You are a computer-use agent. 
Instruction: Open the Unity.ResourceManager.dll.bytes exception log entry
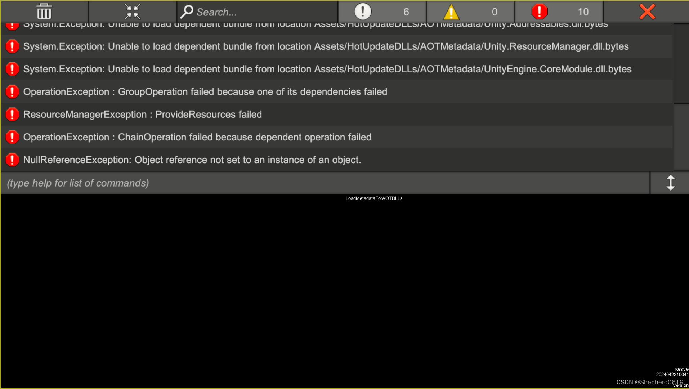[337, 46]
